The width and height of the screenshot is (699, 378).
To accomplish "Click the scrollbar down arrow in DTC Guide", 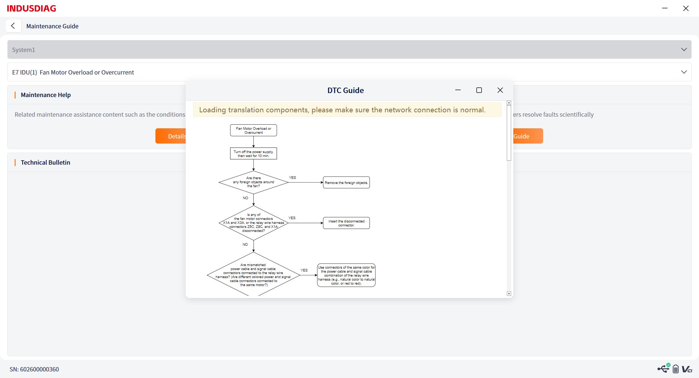I will point(509,294).
